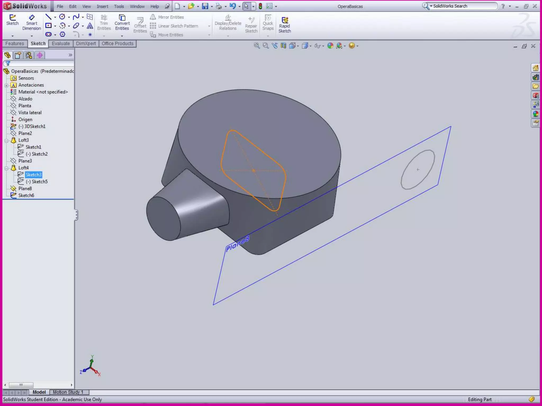The image size is (542, 406).
Task: Select the Line sketch tool
Action: (x=48, y=17)
